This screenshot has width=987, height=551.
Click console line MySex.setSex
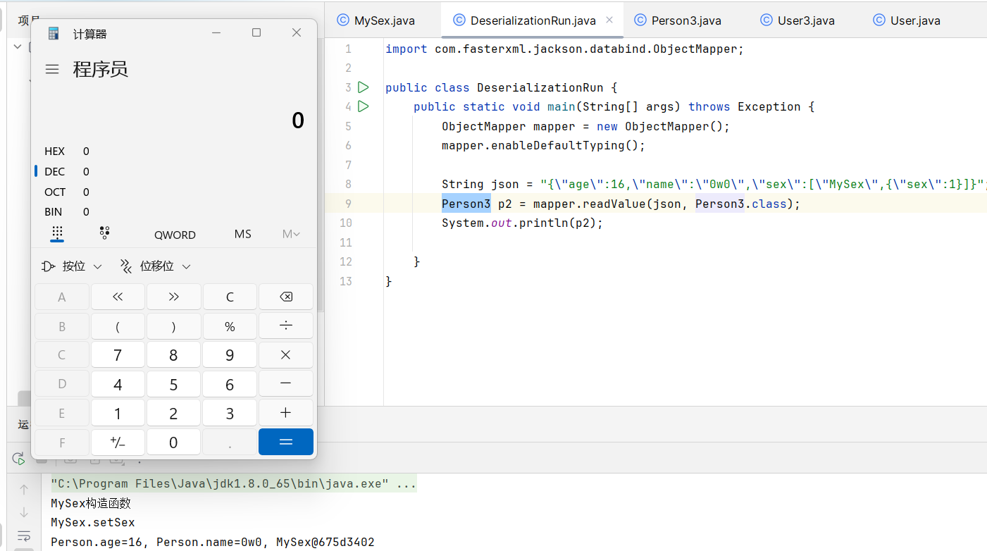pyautogui.click(x=93, y=522)
